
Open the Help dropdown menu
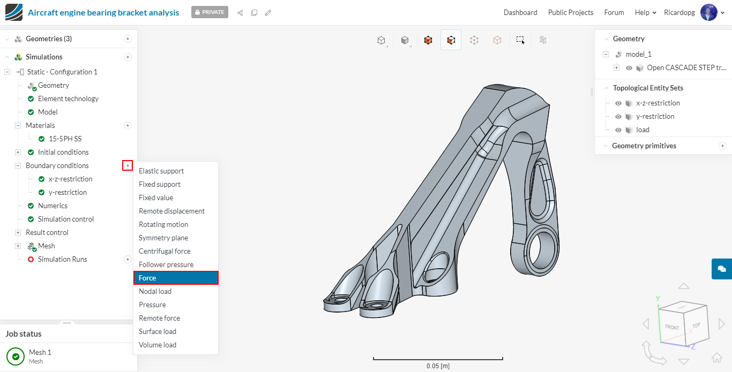click(645, 12)
